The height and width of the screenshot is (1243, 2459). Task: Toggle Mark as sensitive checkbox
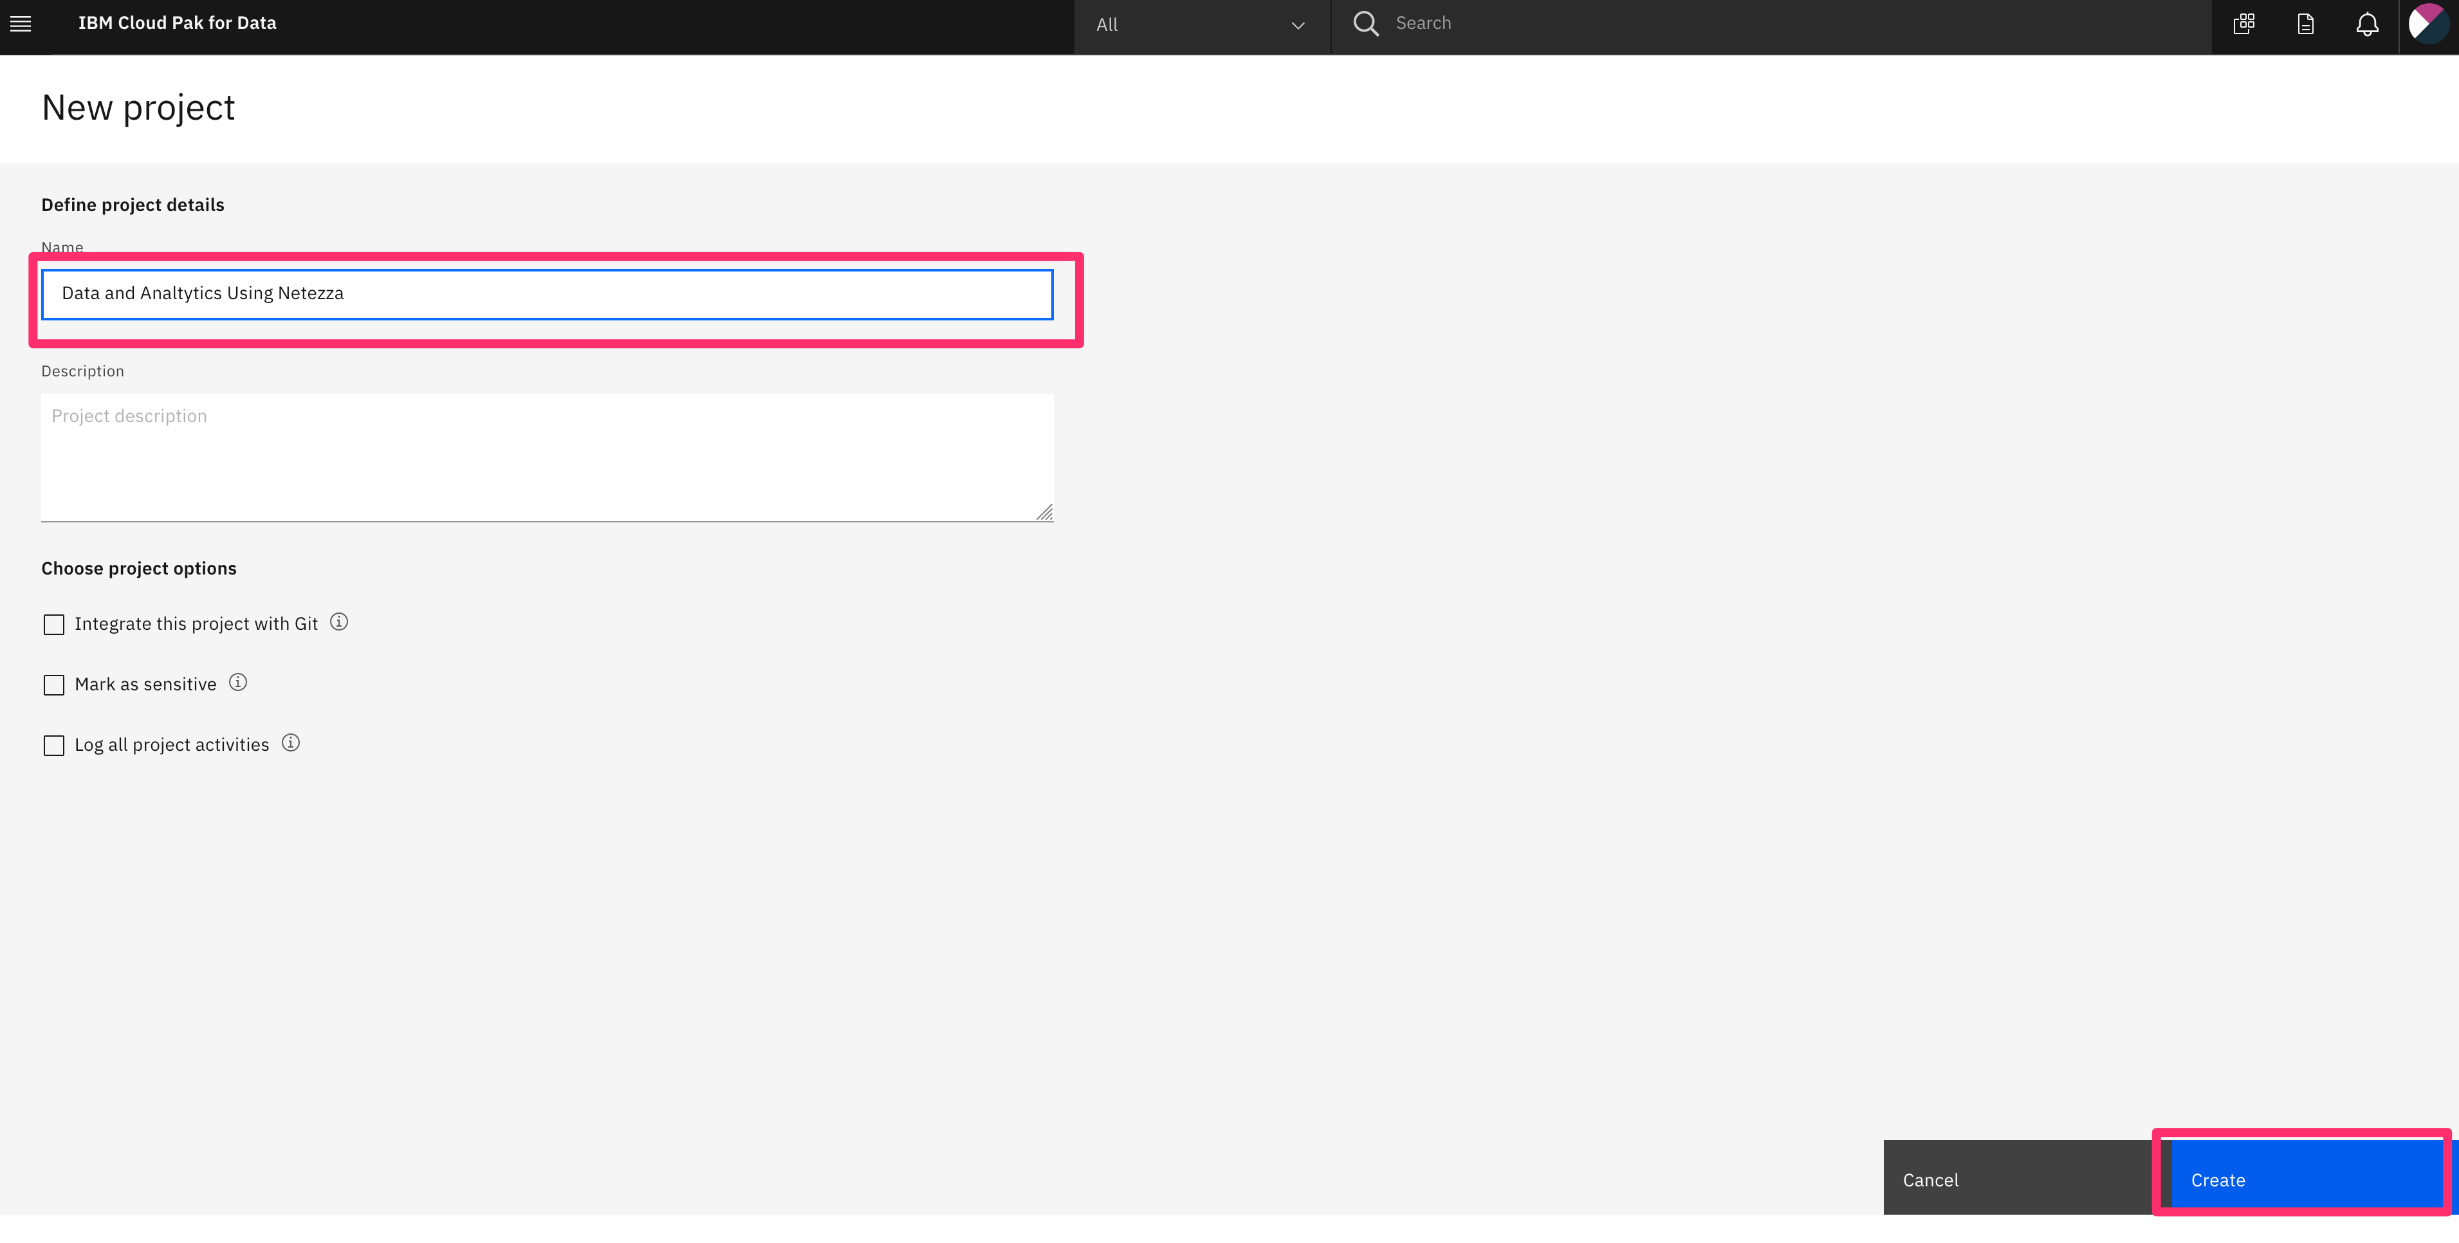pos(52,683)
